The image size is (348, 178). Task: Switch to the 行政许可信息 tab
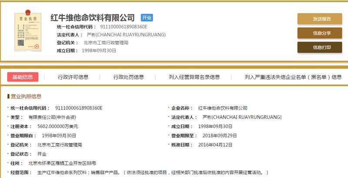click(73, 77)
